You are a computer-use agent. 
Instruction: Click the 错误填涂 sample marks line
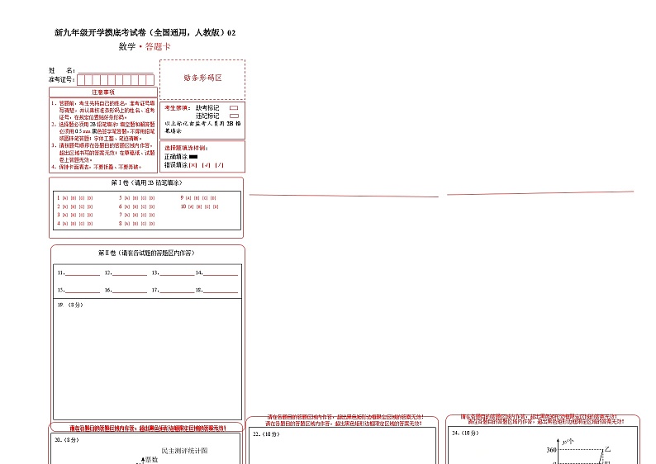tap(193, 165)
